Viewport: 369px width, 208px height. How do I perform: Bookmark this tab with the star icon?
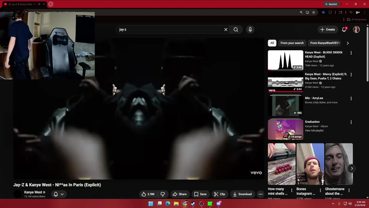[314, 12]
